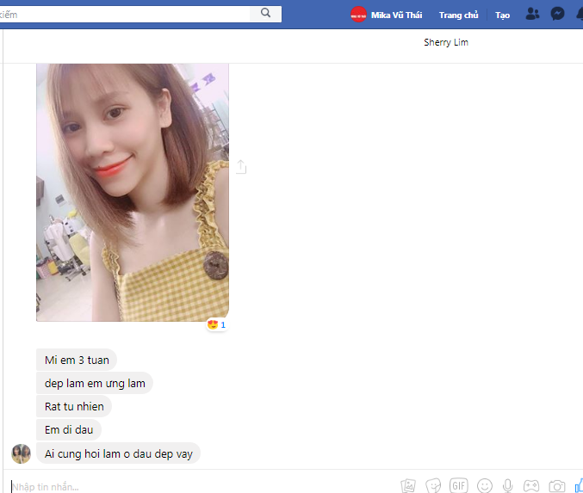Open the Messenger icon in top bar
Viewport: 583px width, 493px height.
click(x=558, y=15)
